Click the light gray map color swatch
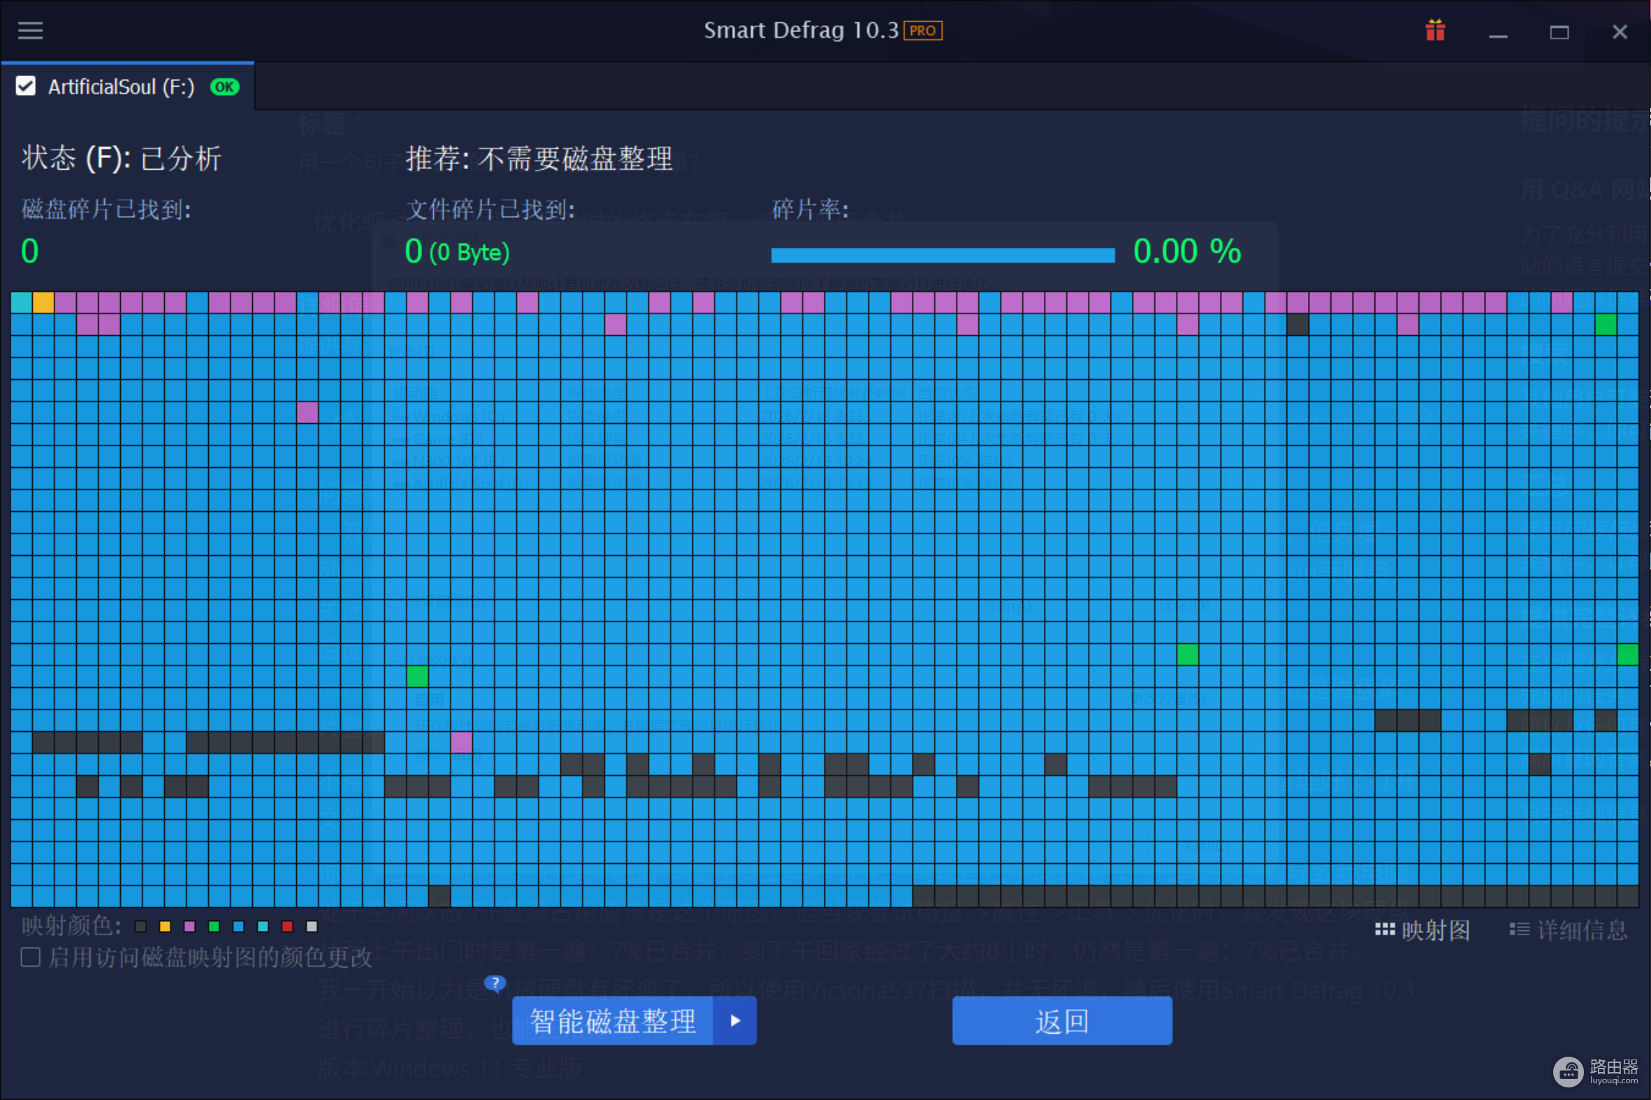The image size is (1651, 1100). 312,927
